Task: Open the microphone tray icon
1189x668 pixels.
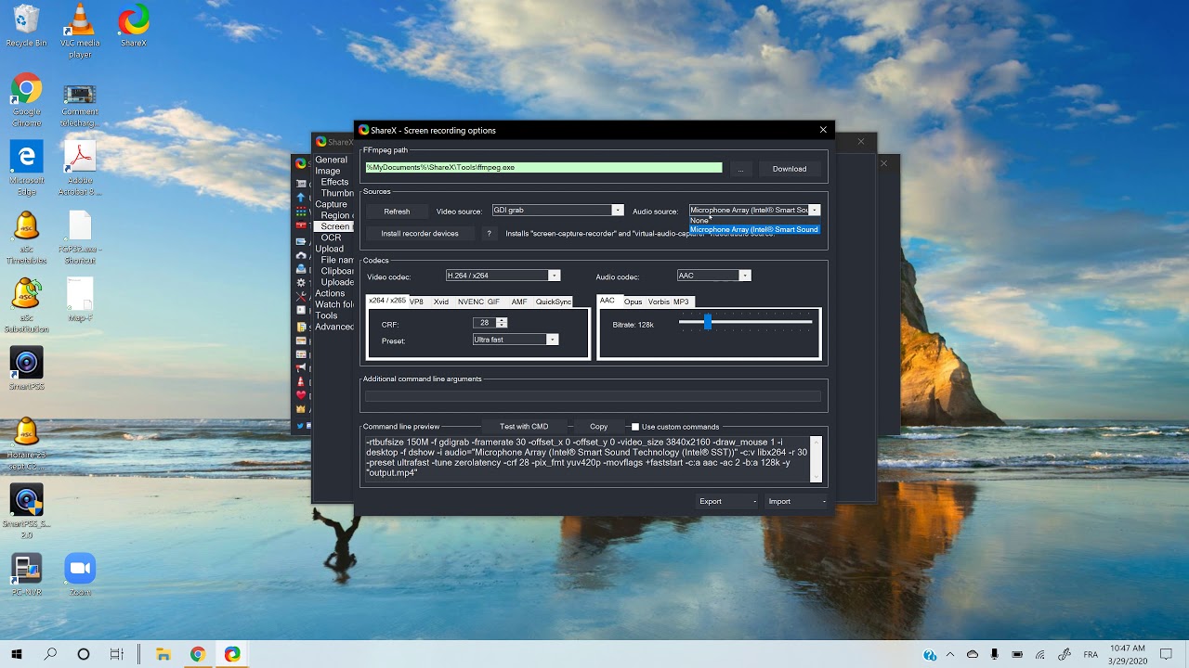Action: pyautogui.click(x=995, y=655)
